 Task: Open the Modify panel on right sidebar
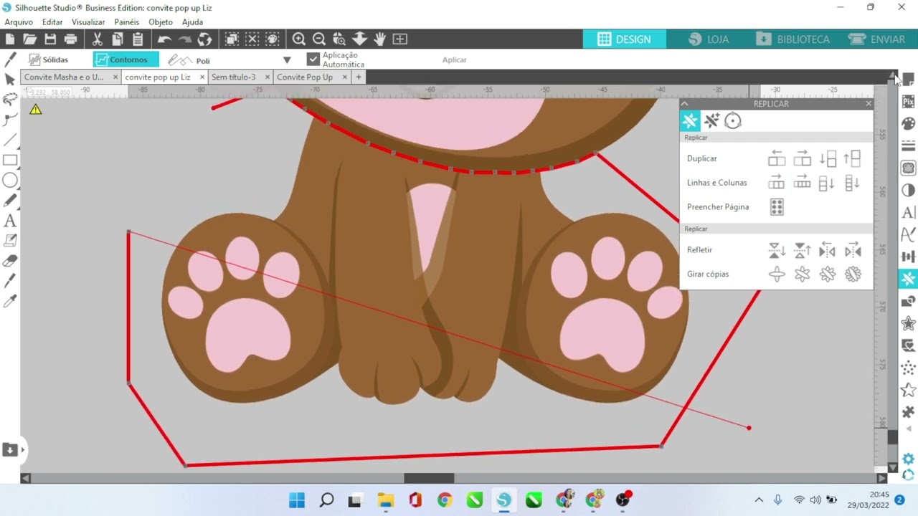coord(908,301)
